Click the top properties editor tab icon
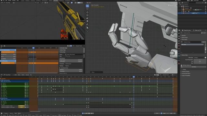Viewport: 207px width, 116px height. [179, 33]
